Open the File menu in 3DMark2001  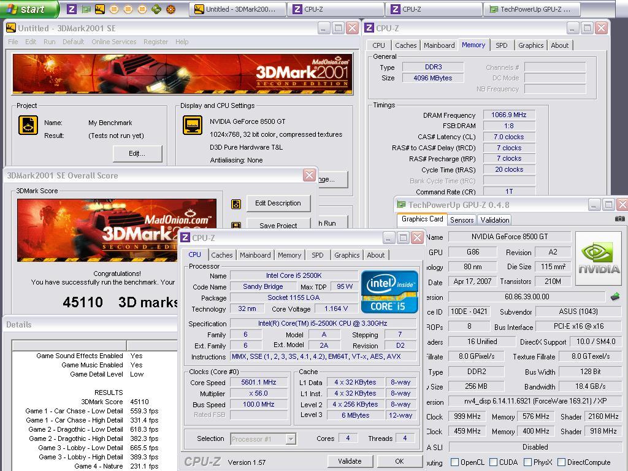click(13, 42)
